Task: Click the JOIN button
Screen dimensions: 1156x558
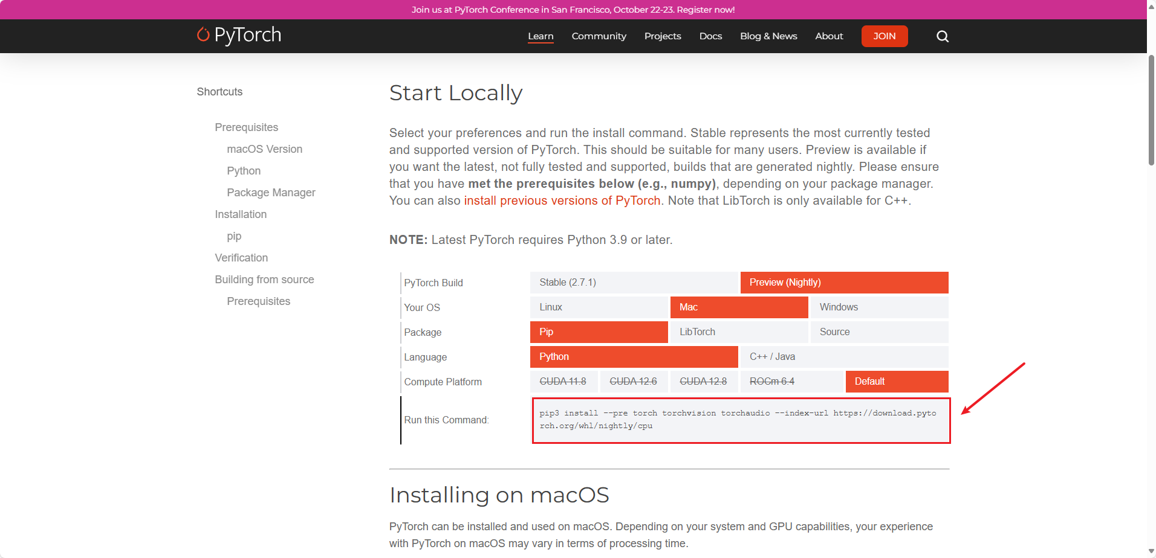Action: click(x=884, y=36)
